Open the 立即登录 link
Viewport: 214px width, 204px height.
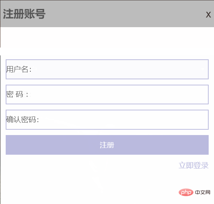(x=193, y=165)
